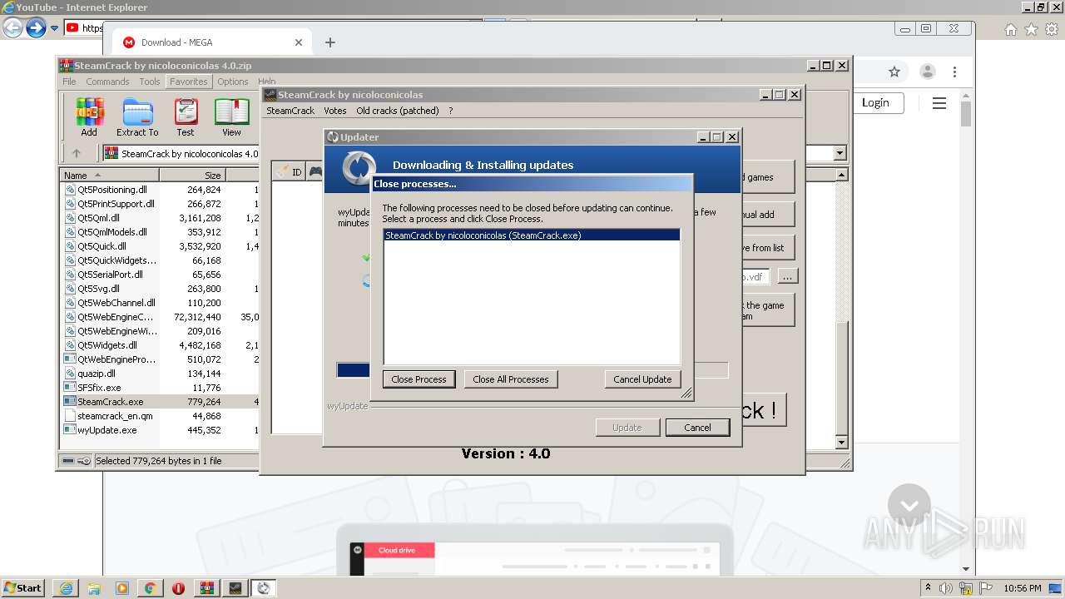Open the SteamCrack menu
Image resolution: width=1065 pixels, height=599 pixels.
point(290,111)
